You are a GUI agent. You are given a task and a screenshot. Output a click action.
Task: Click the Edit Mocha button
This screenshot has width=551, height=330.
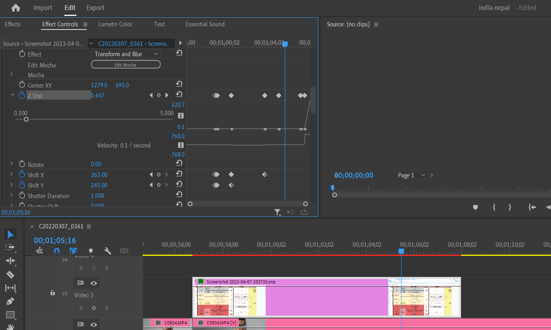pyautogui.click(x=125, y=64)
